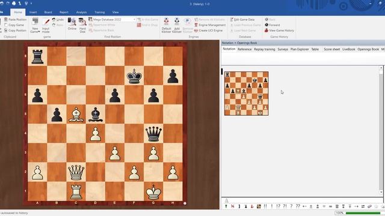Click the eraser icon in annotation bar
385x216 pixels.
pos(370,206)
